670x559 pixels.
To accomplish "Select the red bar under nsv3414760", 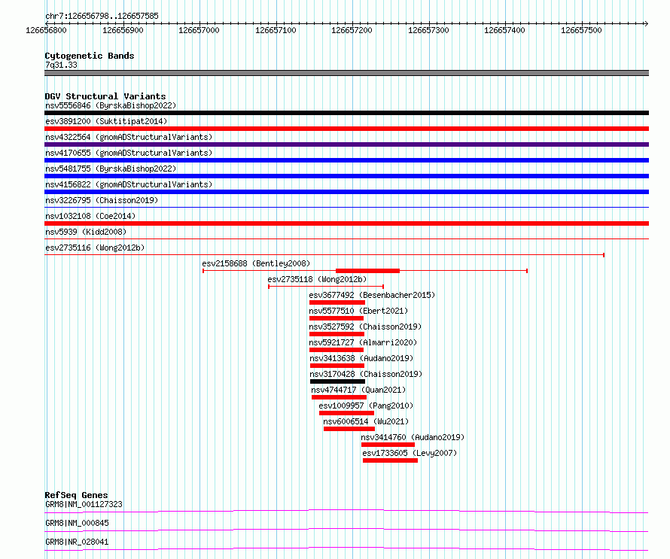I will (388, 445).
